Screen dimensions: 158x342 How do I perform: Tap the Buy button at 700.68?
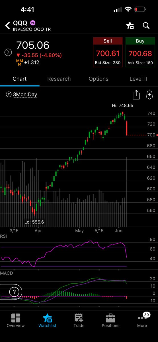(140, 52)
